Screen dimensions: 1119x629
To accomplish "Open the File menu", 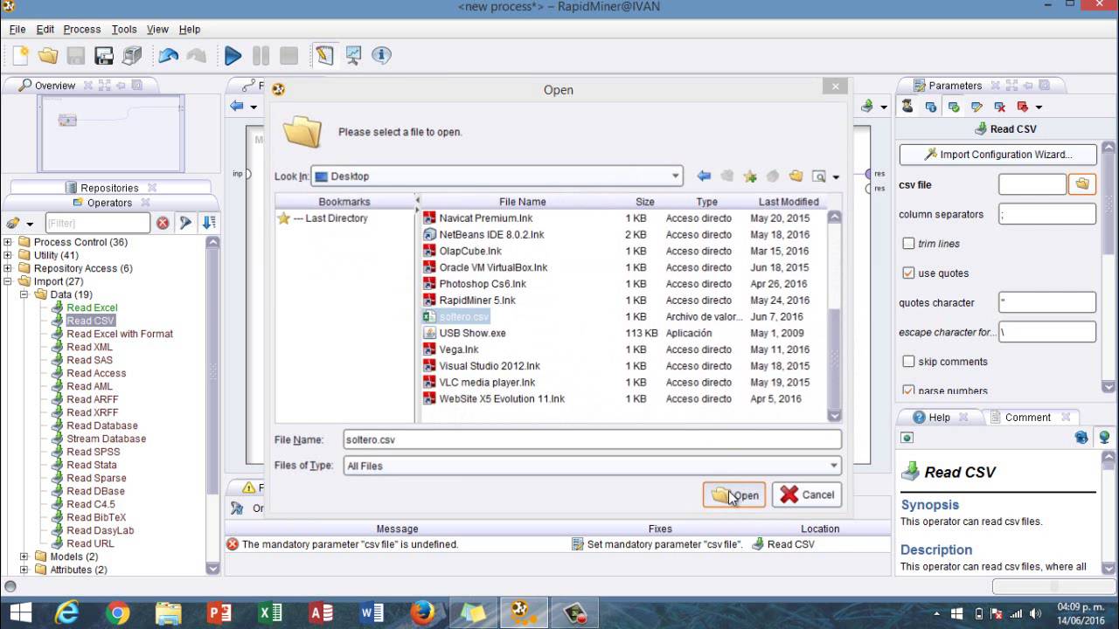I will pyautogui.click(x=17, y=29).
